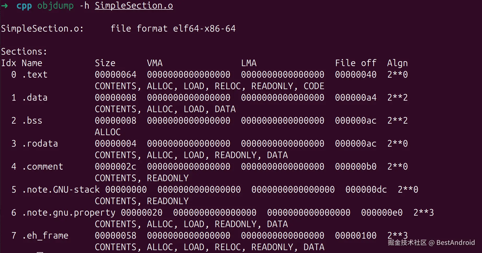The image size is (482, 253).
Task: Click the LMA column header
Action: (249, 63)
